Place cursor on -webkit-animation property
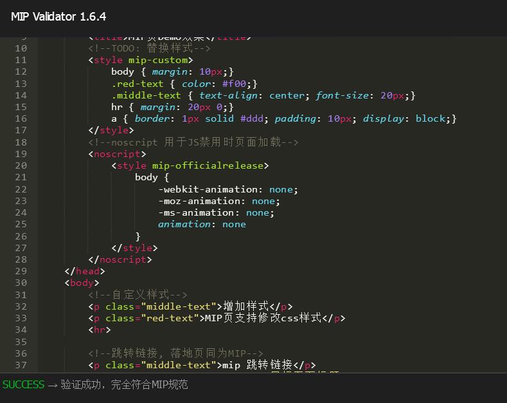 208,189
